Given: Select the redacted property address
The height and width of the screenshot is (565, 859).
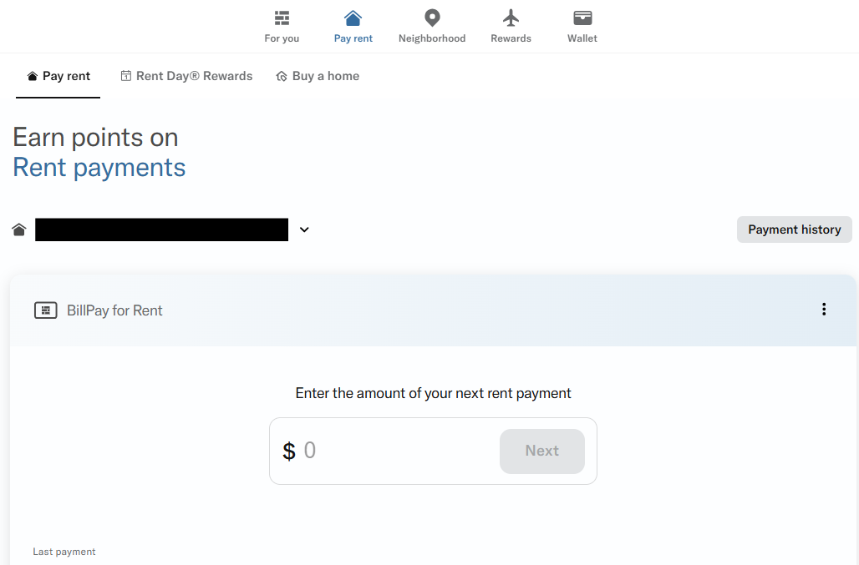Looking at the screenshot, I should point(161,230).
